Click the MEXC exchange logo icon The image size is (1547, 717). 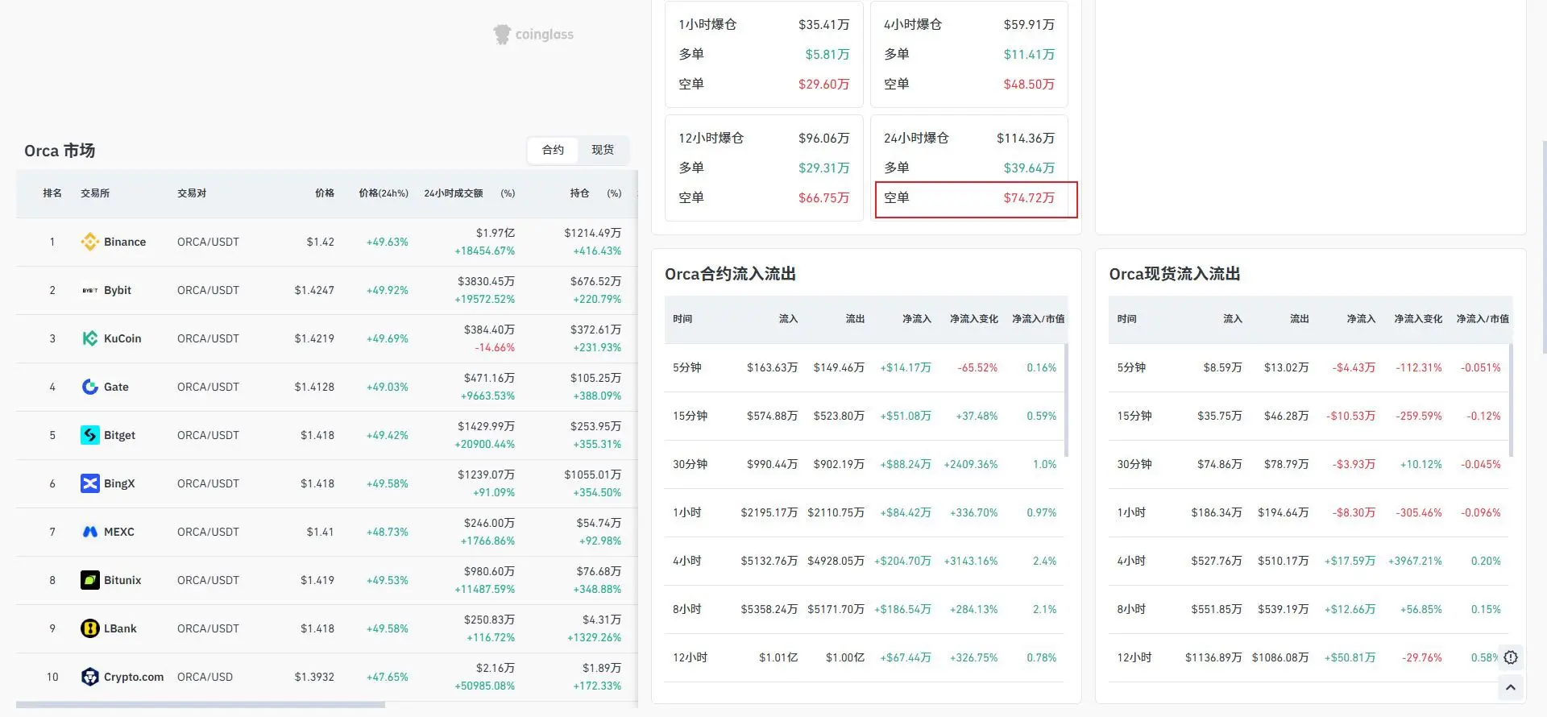(x=90, y=532)
